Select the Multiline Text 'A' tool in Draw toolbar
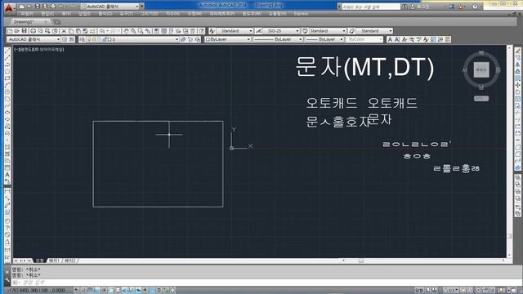The image size is (523, 294). [7, 175]
